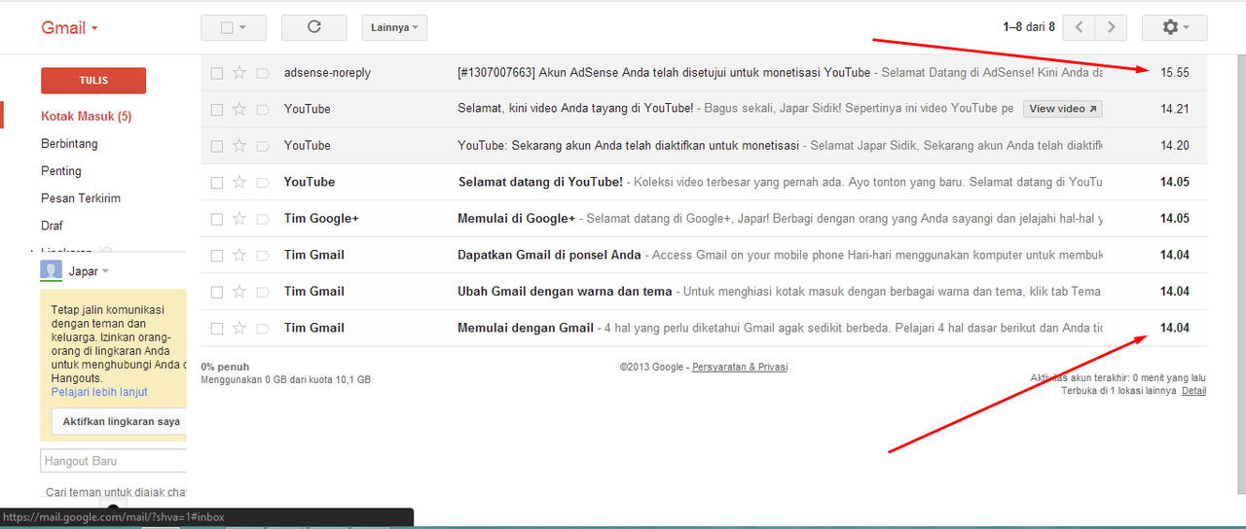The width and height of the screenshot is (1246, 529).
Task: Click the refresh inbox icon
Action: pos(313,27)
